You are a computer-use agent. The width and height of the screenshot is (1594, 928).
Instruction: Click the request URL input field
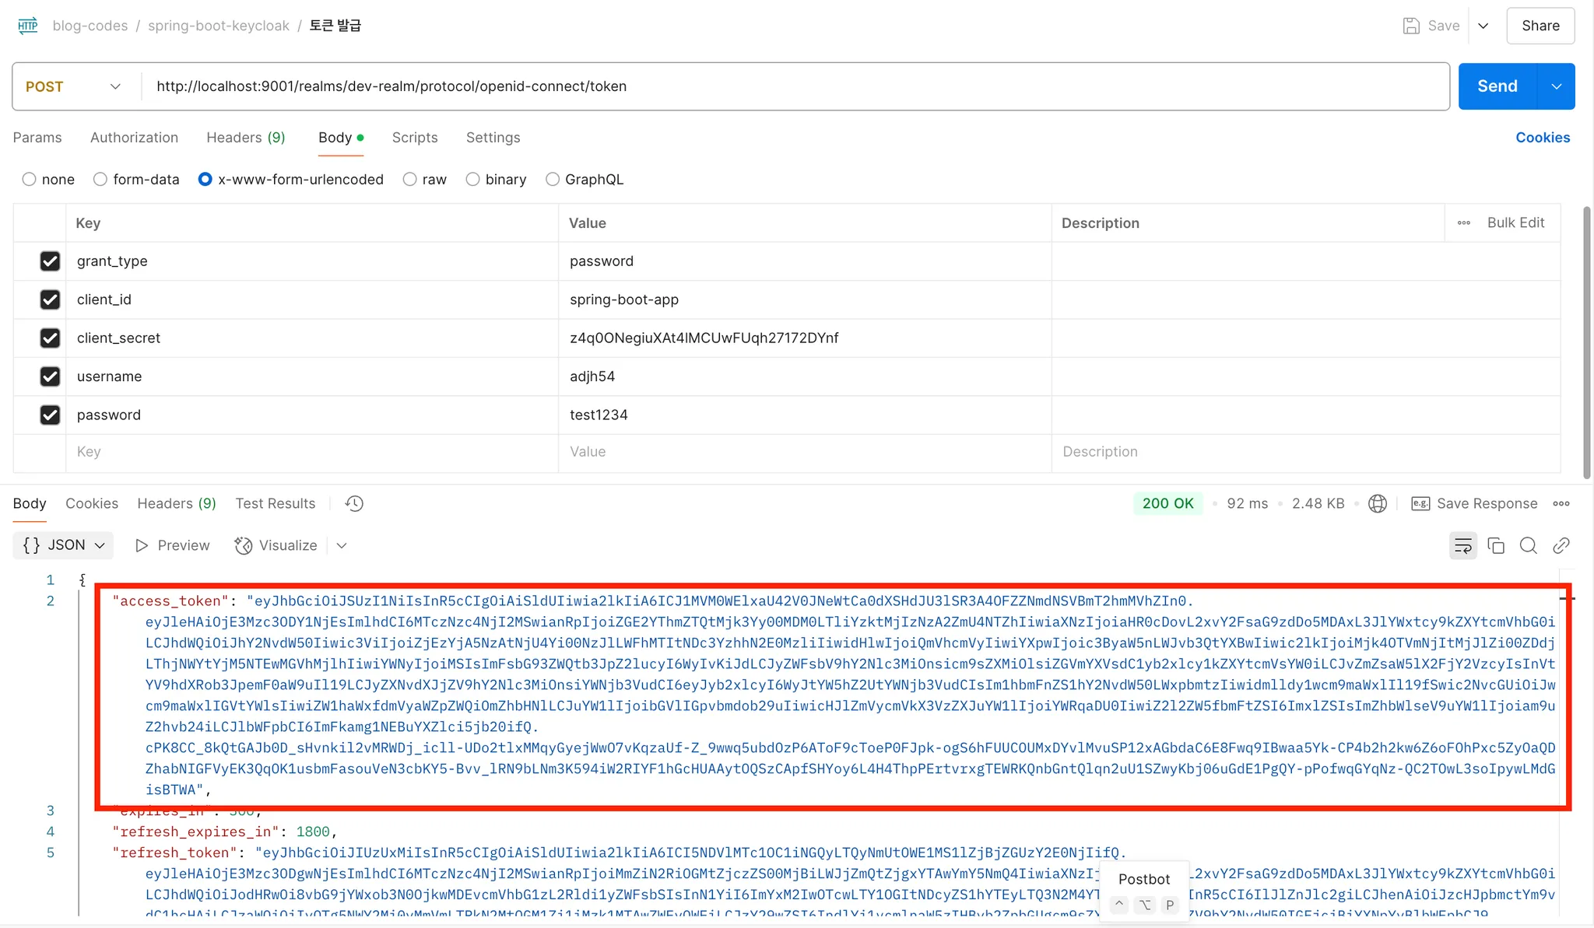tap(794, 86)
